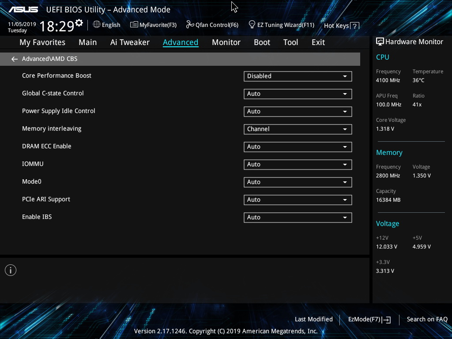Click the back arrow next to Advanced\AMD CBS
The width and height of the screenshot is (452, 339).
pos(15,59)
